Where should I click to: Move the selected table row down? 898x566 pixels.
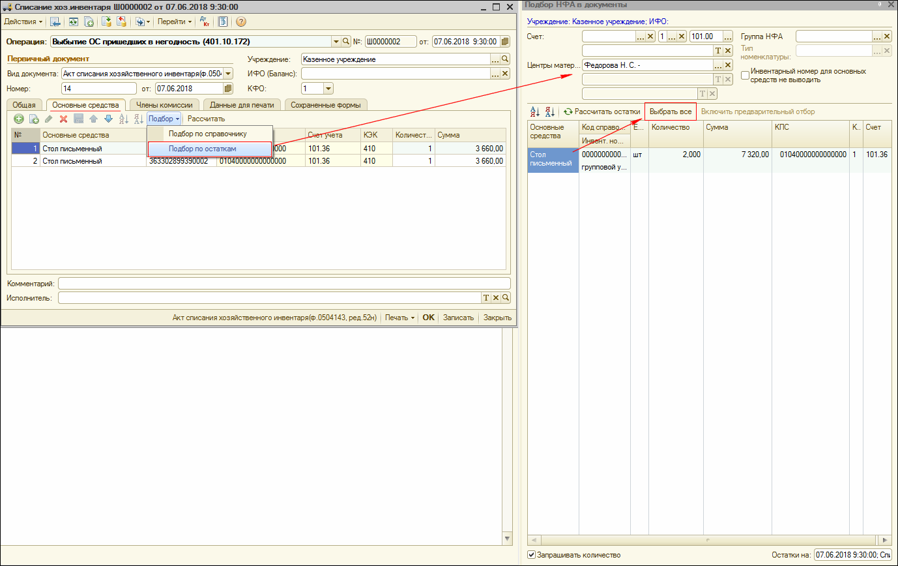tap(108, 119)
